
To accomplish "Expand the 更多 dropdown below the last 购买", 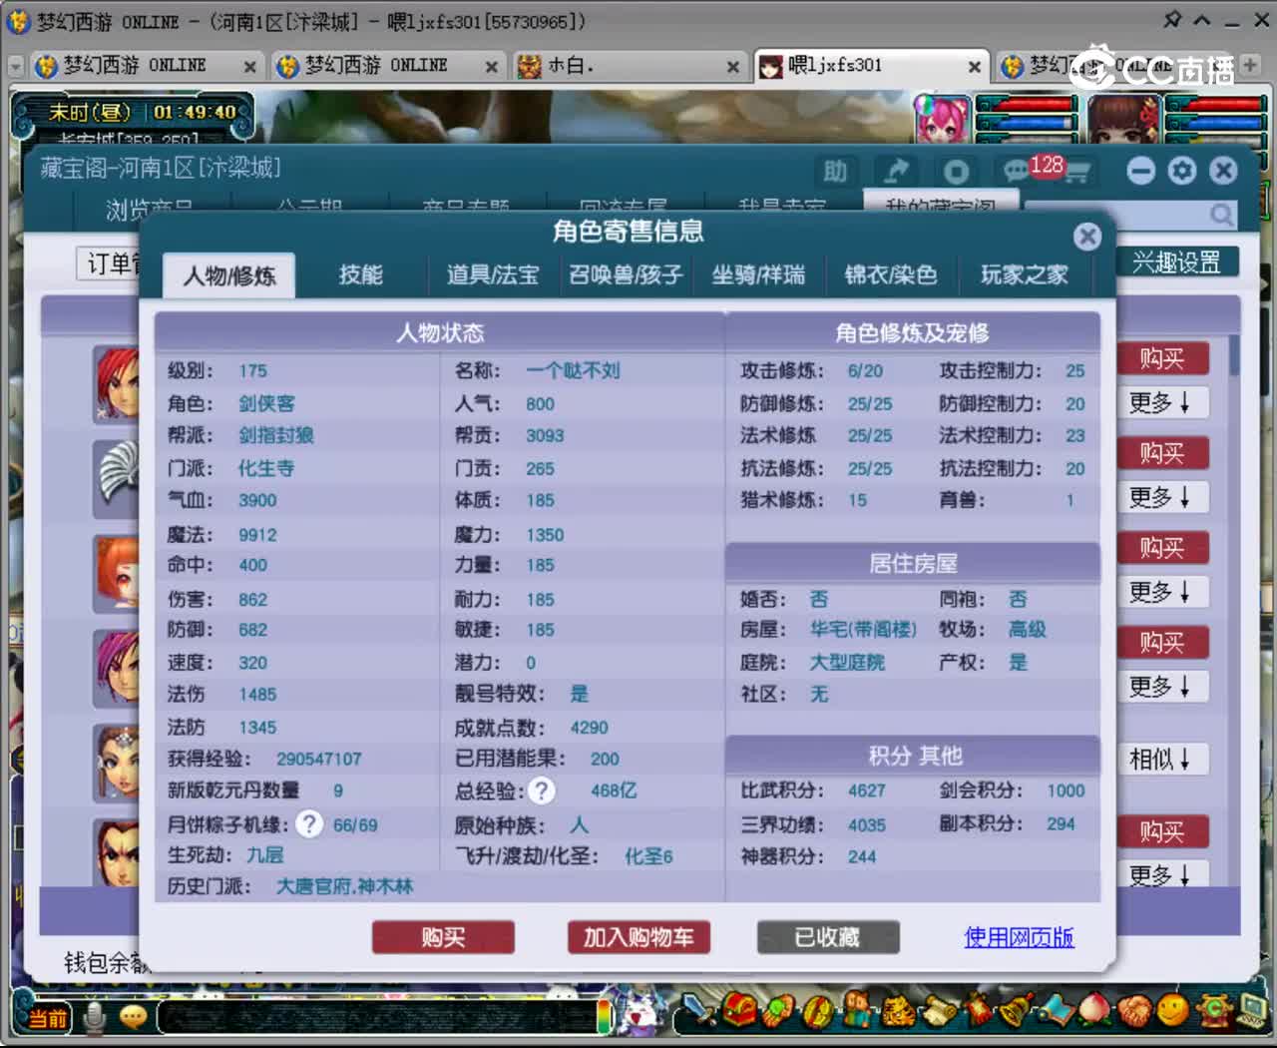I will [1162, 875].
